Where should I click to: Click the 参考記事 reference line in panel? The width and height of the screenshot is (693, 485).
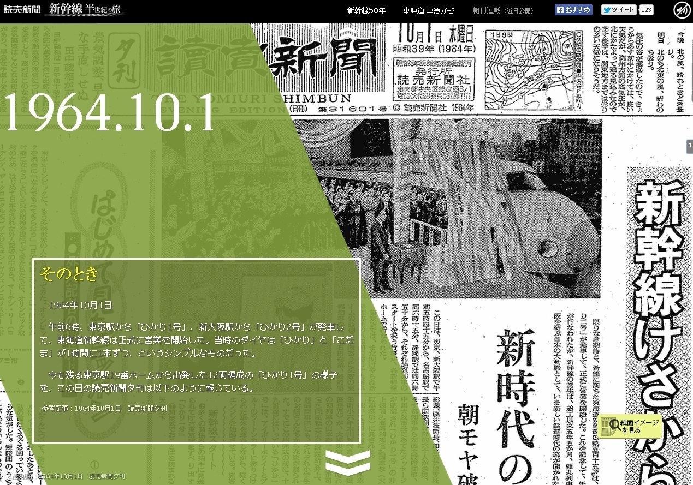click(104, 408)
